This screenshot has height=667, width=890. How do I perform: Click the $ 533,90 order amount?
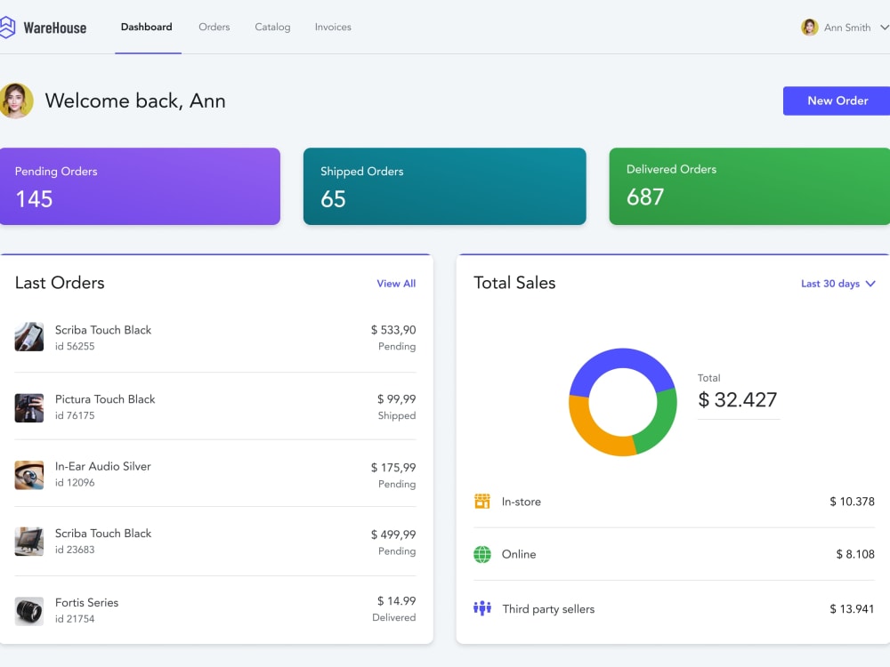pyautogui.click(x=393, y=330)
